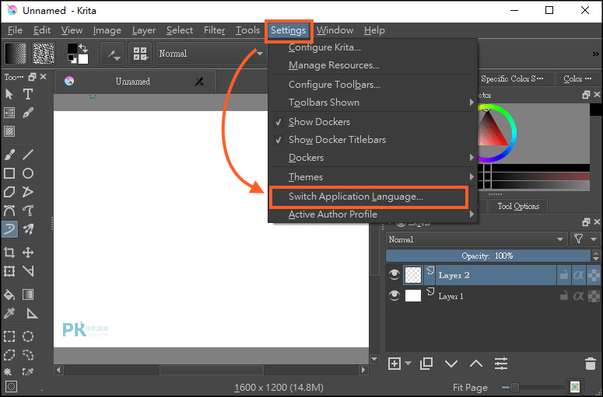The image size is (603, 397).
Task: Select the Polyline tool
Action: pos(28,192)
